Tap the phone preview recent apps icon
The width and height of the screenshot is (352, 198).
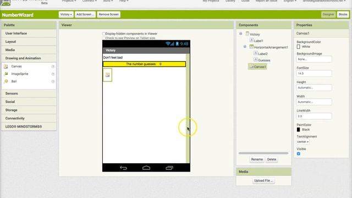(x=169, y=168)
